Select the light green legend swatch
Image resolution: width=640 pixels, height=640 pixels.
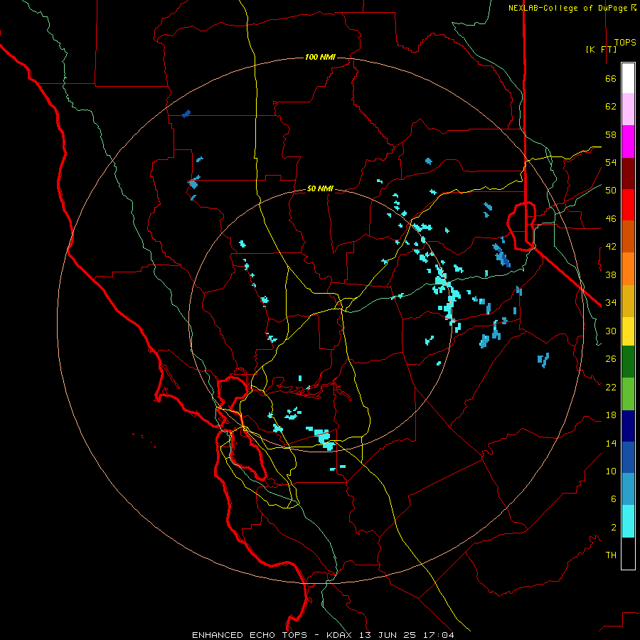coord(628,394)
